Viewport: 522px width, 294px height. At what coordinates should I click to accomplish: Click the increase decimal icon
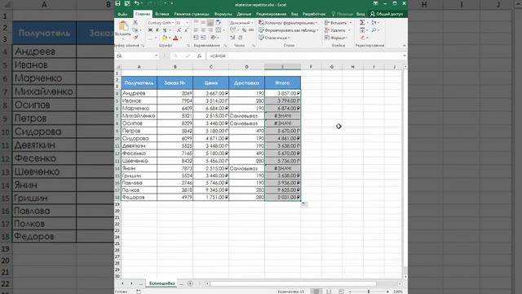click(232, 38)
